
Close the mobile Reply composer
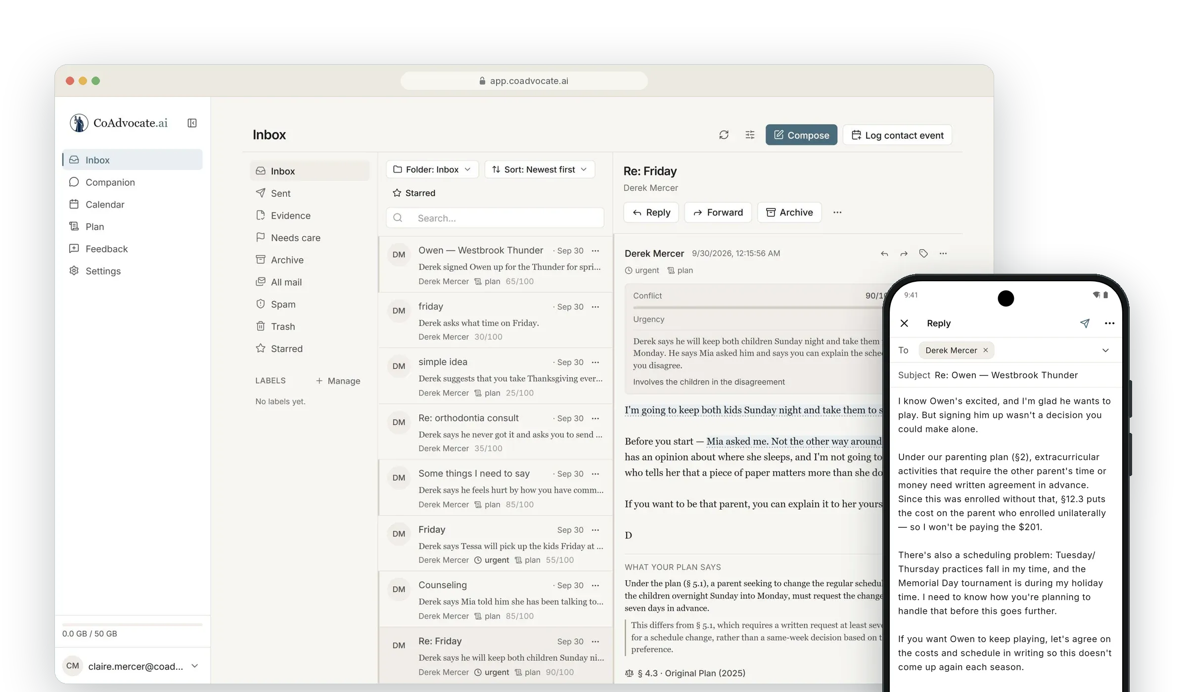coord(905,323)
